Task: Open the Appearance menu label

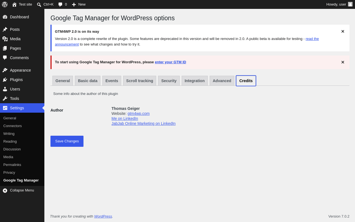Action: click(21, 70)
